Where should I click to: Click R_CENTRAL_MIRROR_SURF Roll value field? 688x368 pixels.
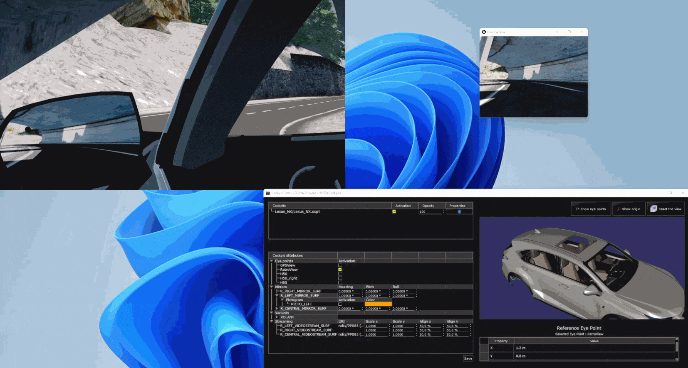[x=403, y=309]
